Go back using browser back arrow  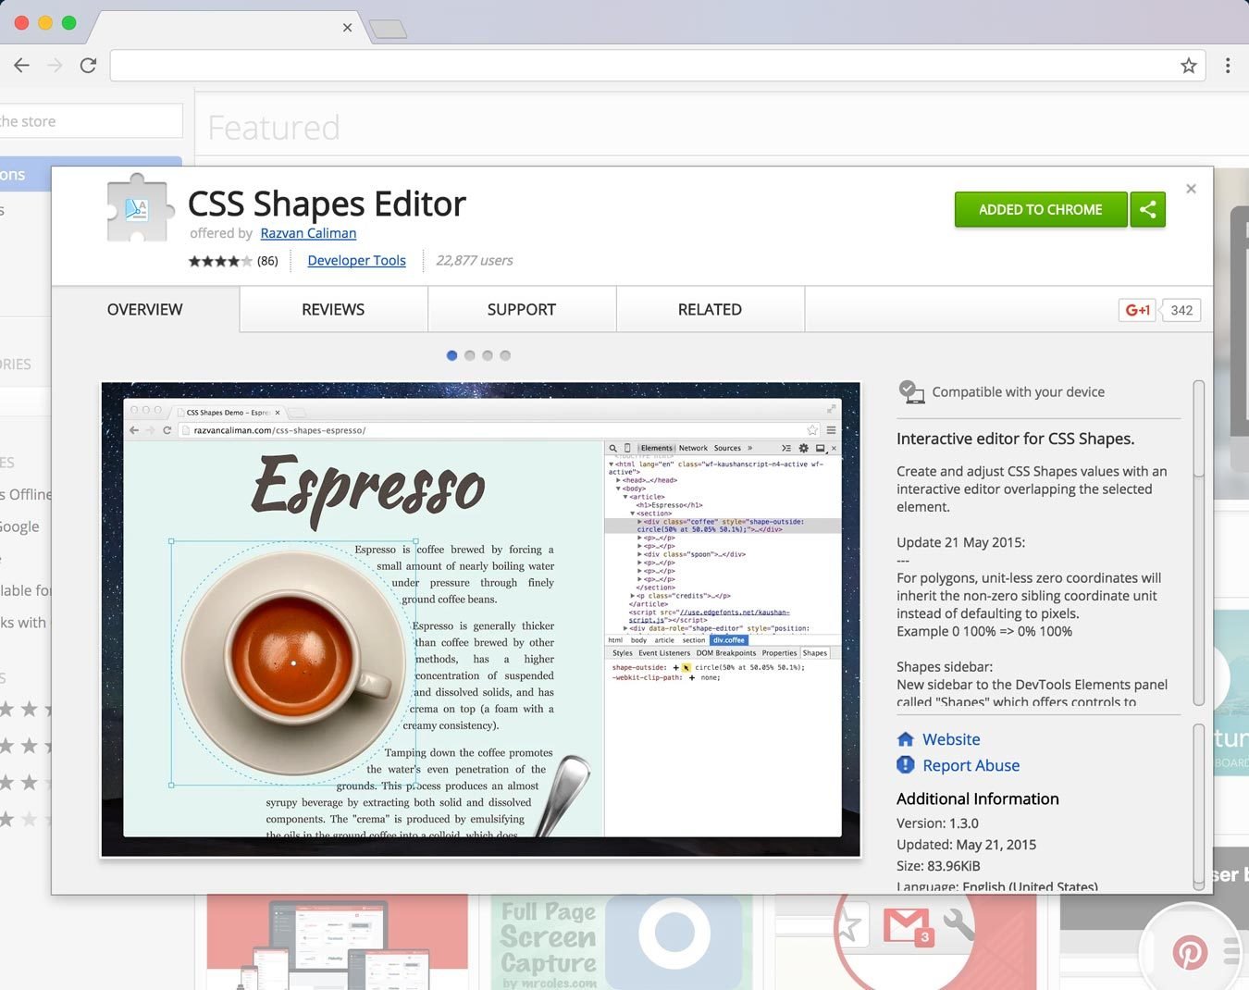coord(21,66)
